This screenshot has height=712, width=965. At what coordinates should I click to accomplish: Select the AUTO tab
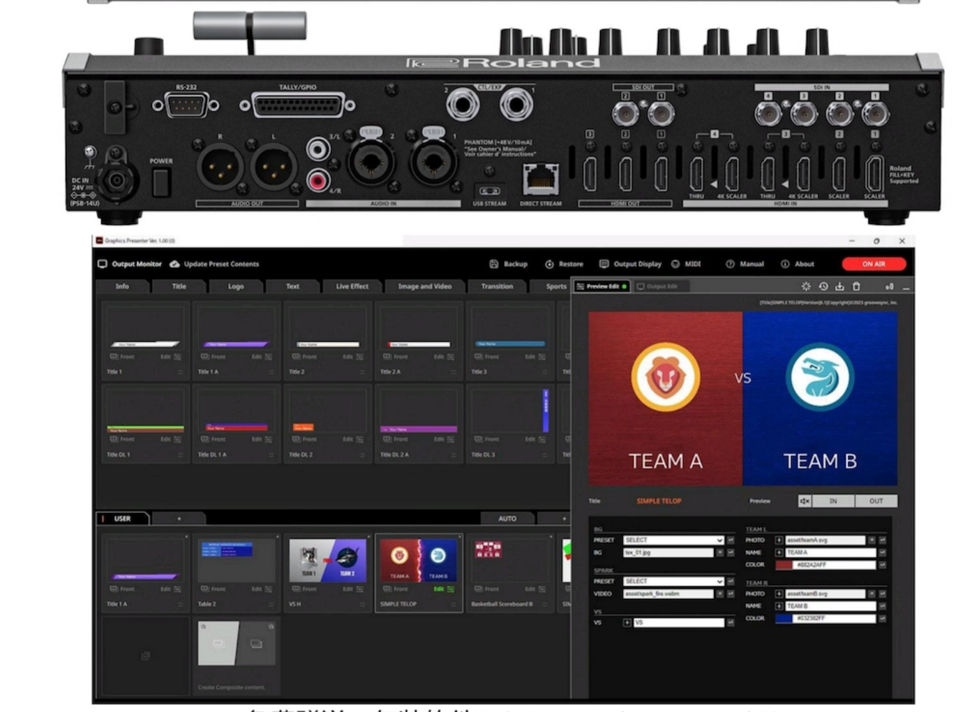[x=507, y=519]
